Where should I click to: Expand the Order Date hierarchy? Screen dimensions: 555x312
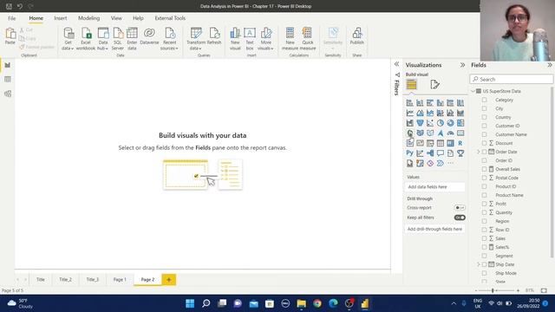point(479,152)
